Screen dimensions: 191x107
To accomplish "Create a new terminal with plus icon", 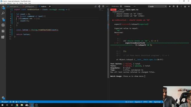I will [x=170, y=7].
